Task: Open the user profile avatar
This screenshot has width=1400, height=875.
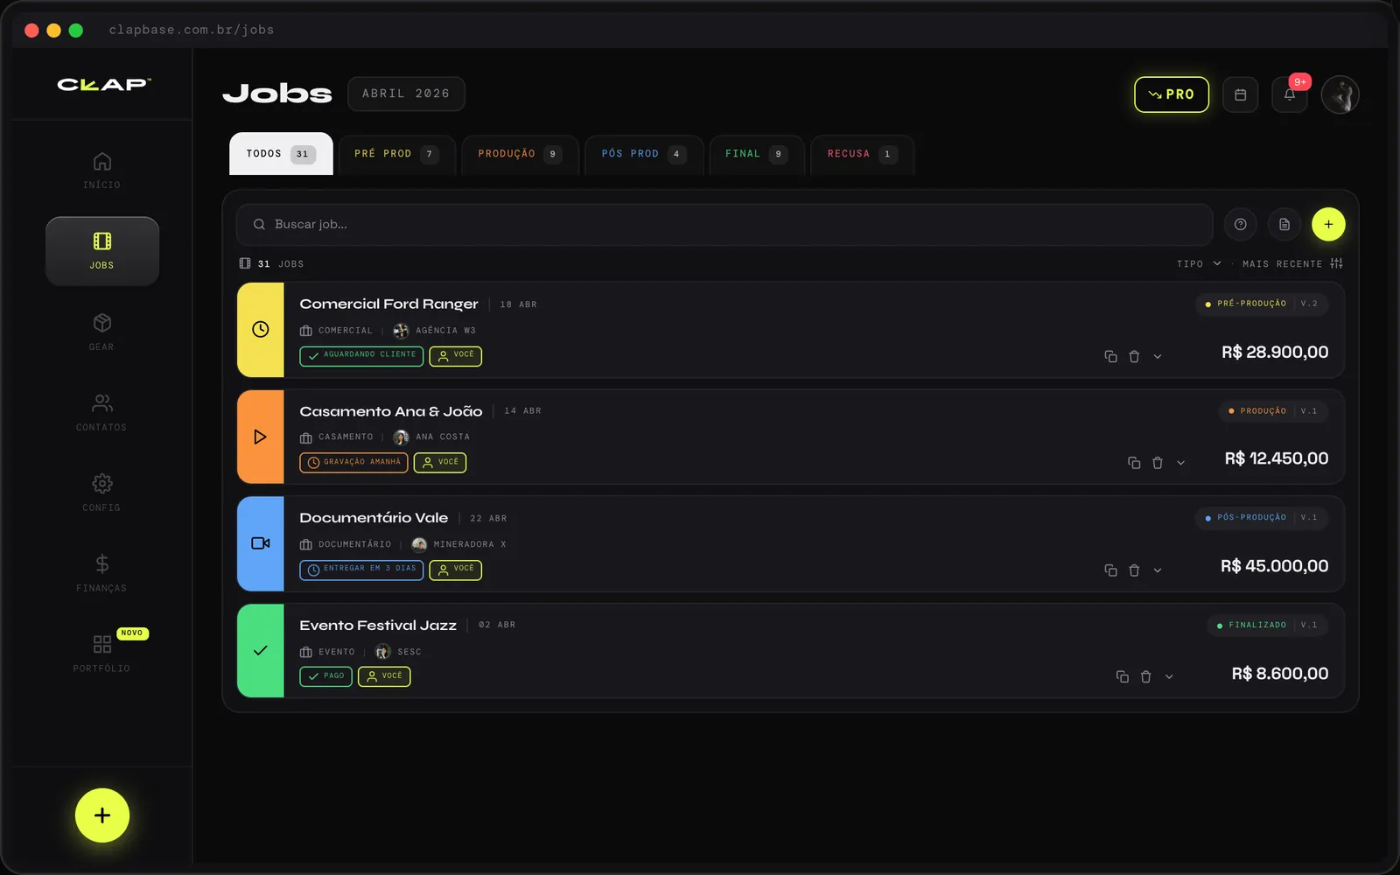Action: pyautogui.click(x=1340, y=94)
